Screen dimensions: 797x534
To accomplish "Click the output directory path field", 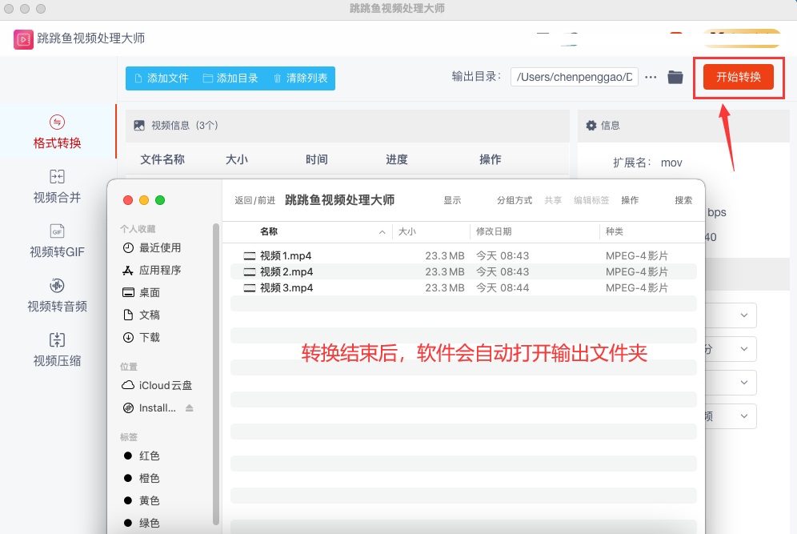I will pyautogui.click(x=574, y=78).
